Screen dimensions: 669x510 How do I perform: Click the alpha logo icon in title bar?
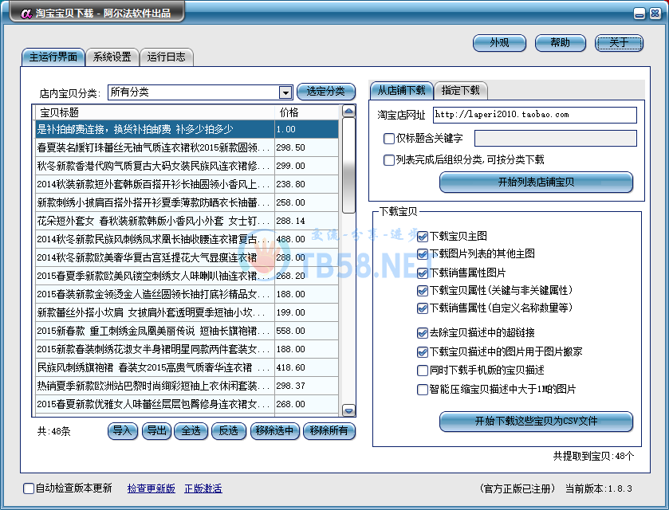(x=26, y=14)
